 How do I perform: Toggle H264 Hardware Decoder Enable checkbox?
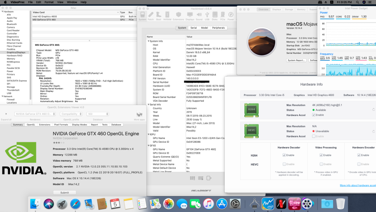tap(284, 155)
